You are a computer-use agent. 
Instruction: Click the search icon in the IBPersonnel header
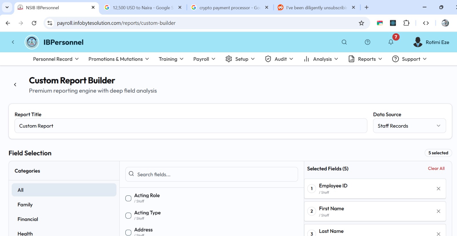click(344, 42)
